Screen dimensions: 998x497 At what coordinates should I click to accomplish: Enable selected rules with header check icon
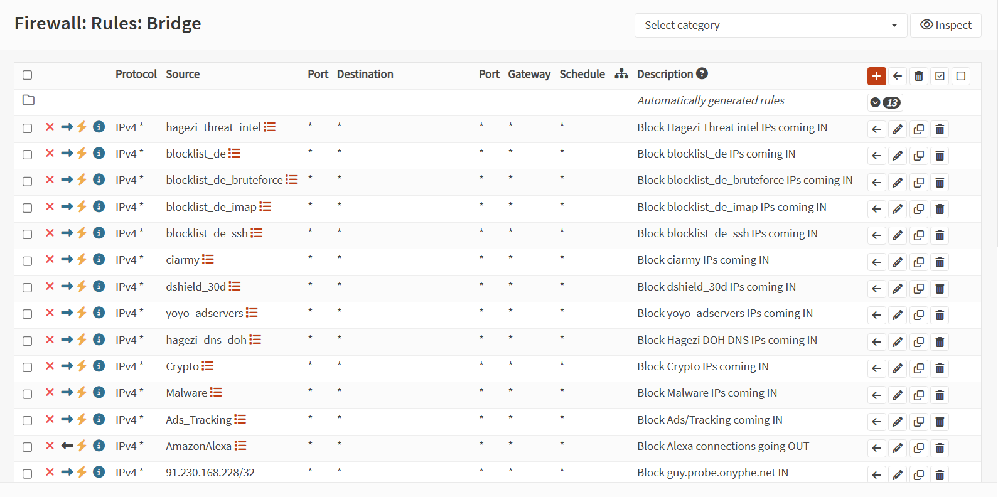coord(940,76)
